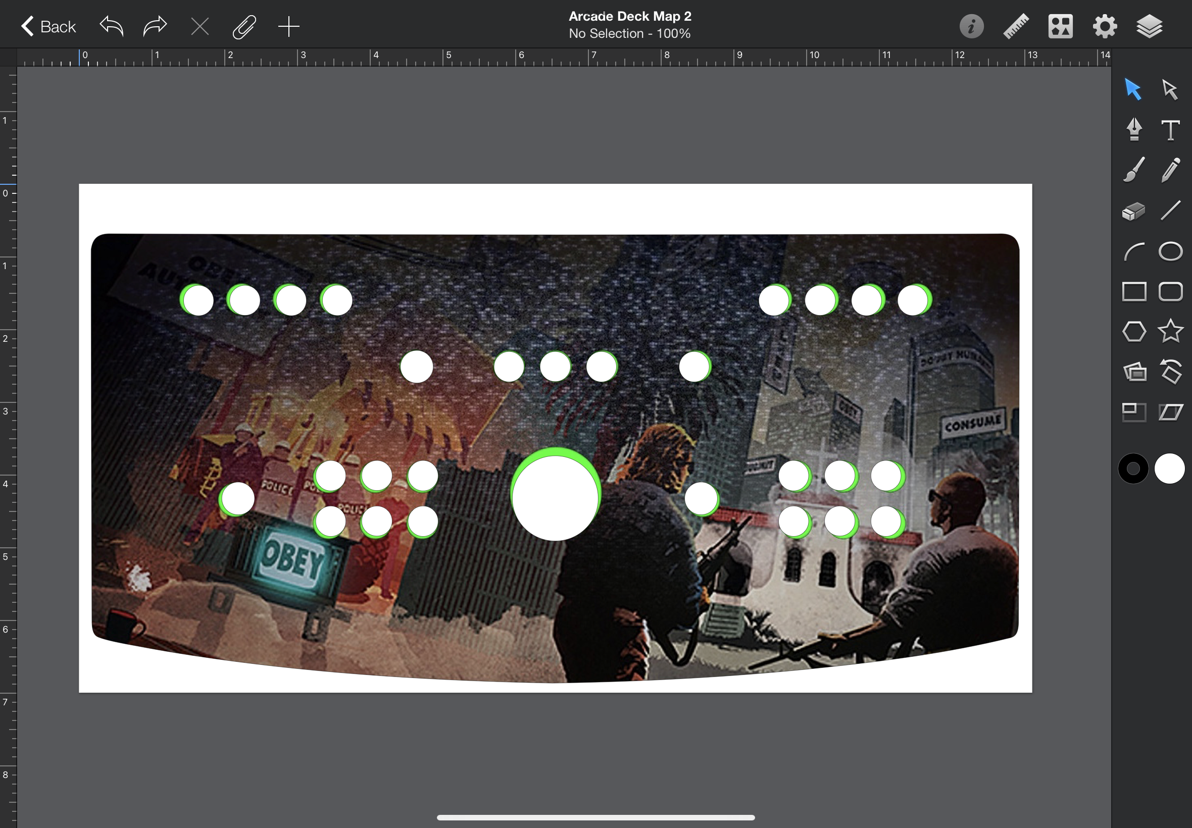The width and height of the screenshot is (1192, 828).
Task: Open the black stroke color swatch
Action: tap(1133, 469)
